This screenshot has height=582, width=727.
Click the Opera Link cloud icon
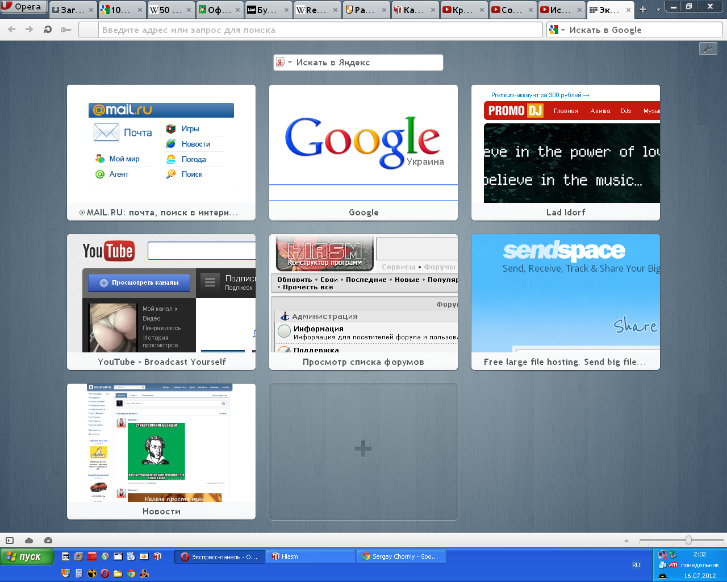(29, 541)
